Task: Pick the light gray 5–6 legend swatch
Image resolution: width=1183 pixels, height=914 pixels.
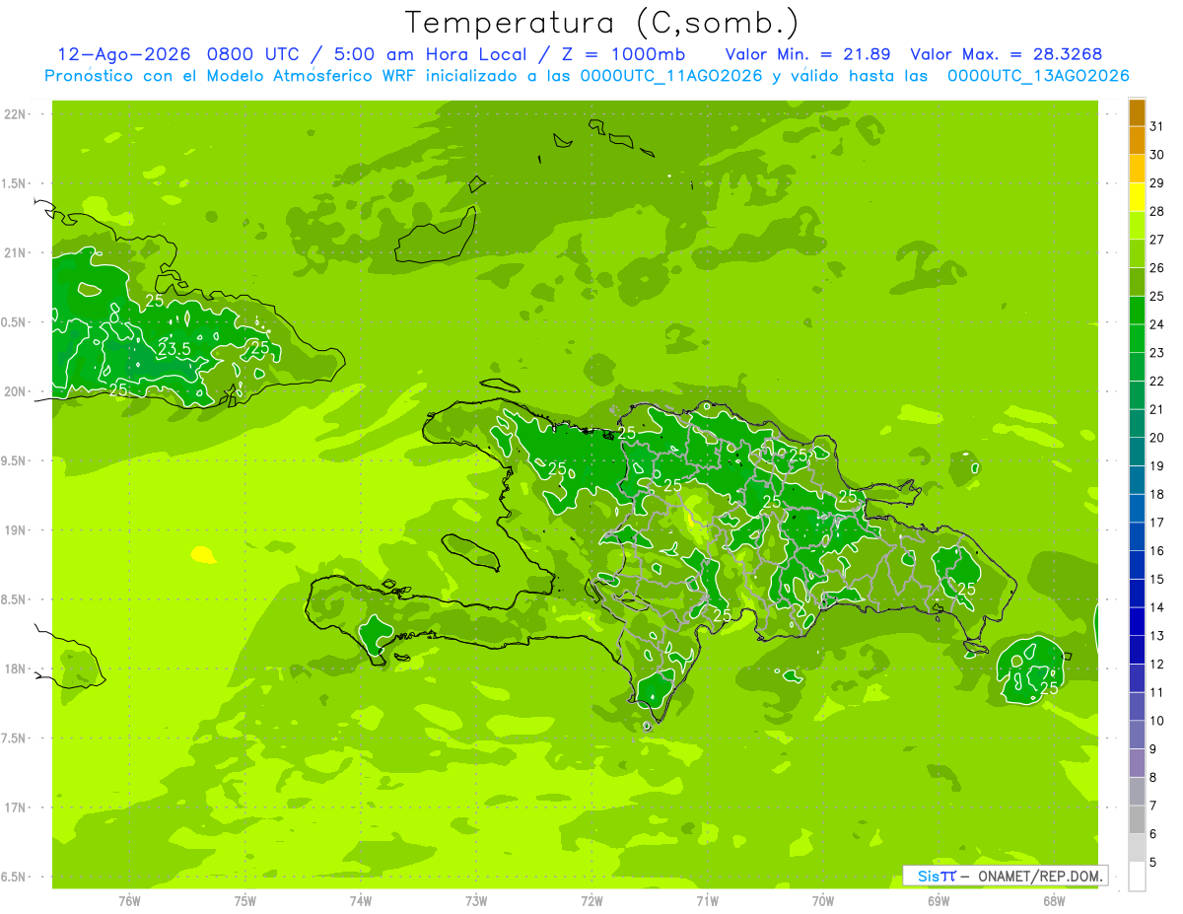Action: [x=1137, y=848]
